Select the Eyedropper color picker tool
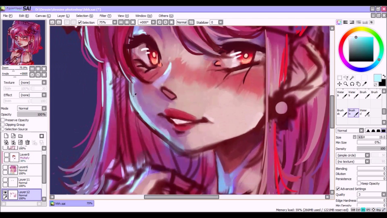This screenshot has width=387, height=218. pyautogui.click(x=365, y=84)
